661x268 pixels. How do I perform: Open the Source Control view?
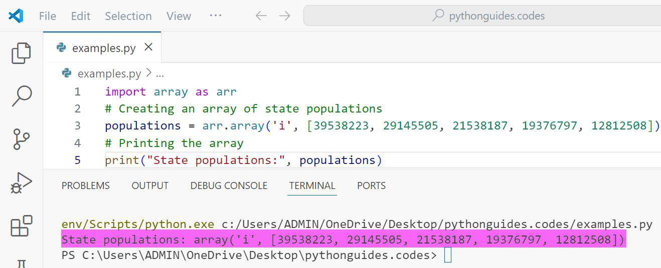(x=22, y=139)
